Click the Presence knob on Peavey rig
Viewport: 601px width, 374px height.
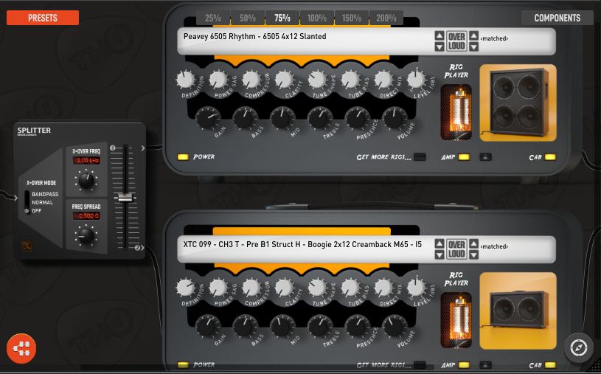pos(358,119)
